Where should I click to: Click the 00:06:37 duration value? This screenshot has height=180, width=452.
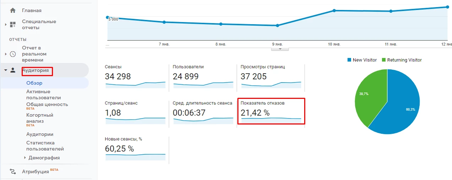pos(189,113)
